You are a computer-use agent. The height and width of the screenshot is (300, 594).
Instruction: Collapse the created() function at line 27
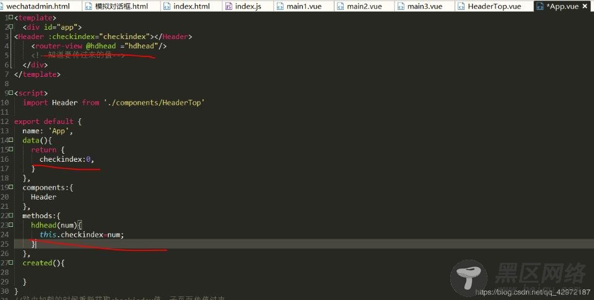[11, 262]
